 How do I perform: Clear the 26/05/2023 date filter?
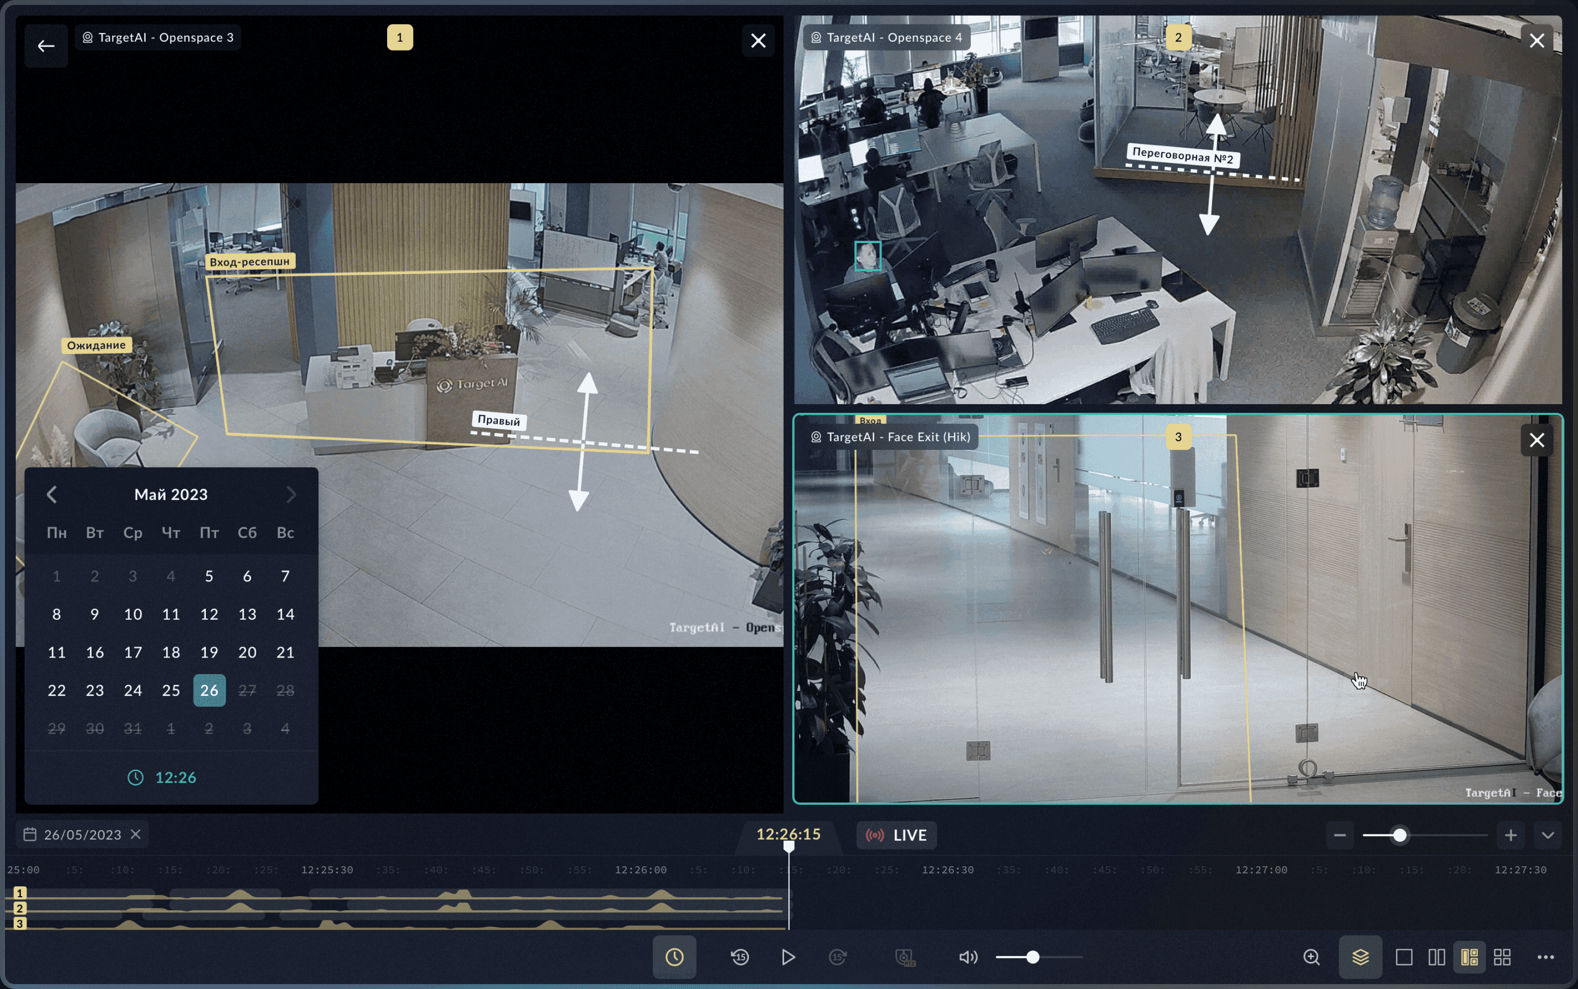pos(136,834)
